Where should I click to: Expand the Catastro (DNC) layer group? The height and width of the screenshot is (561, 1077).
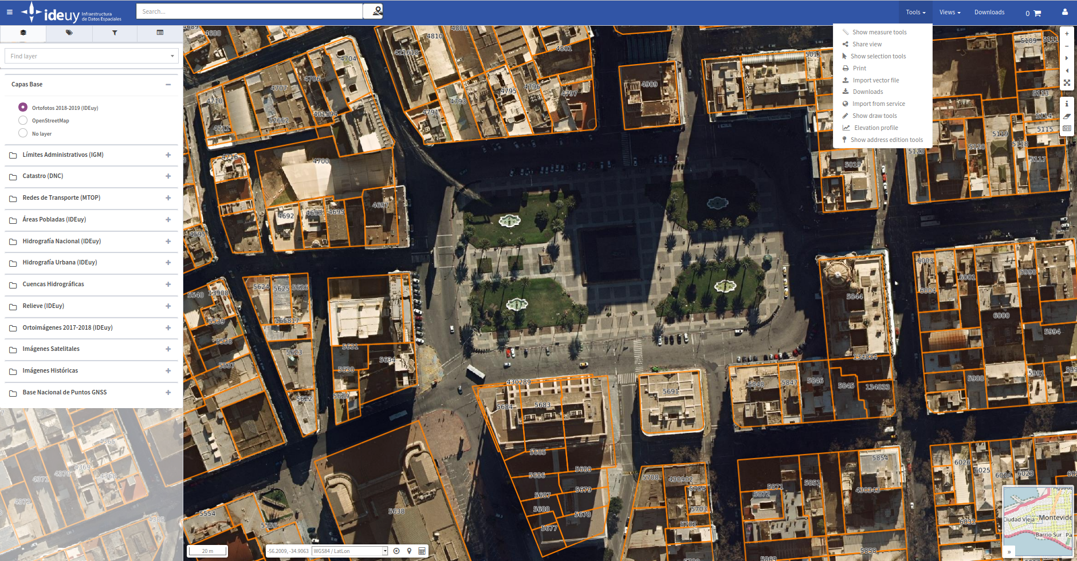(168, 176)
